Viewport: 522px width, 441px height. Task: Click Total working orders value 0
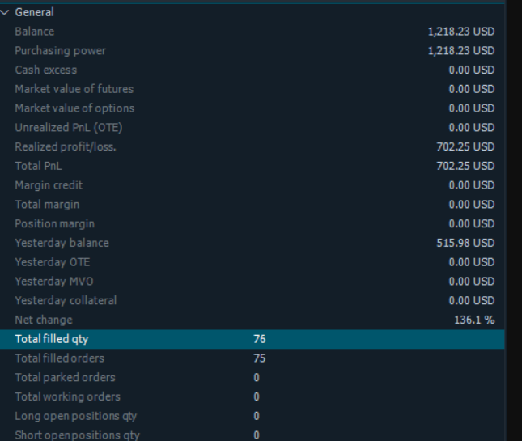click(x=257, y=396)
